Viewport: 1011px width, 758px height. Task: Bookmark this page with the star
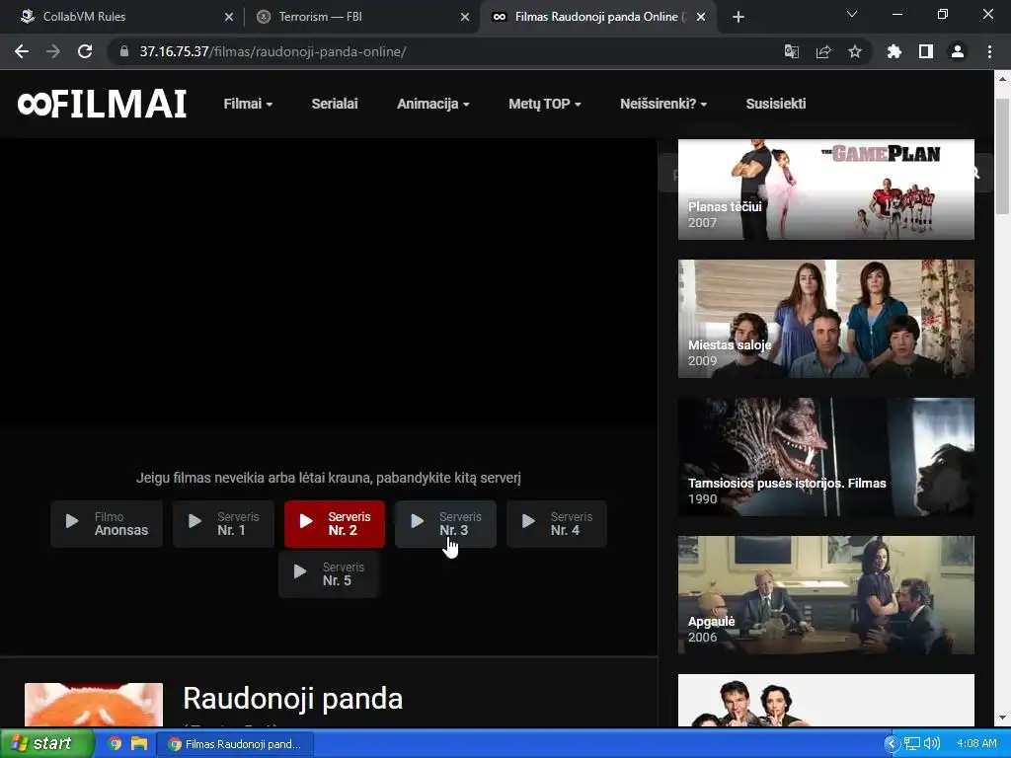click(x=855, y=51)
